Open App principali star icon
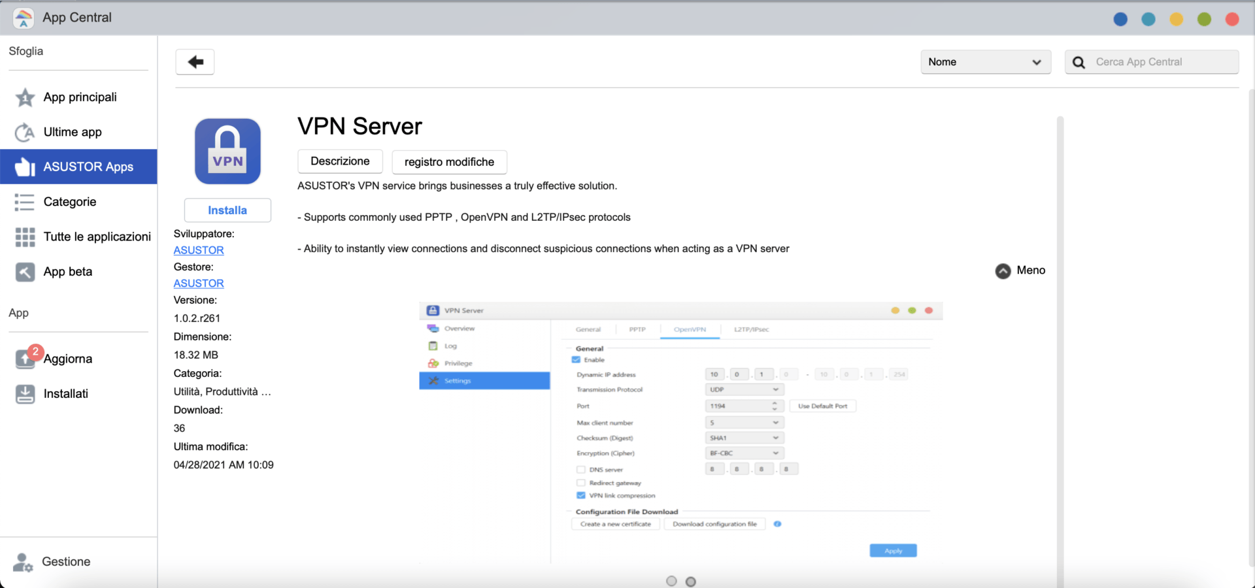 coord(25,97)
